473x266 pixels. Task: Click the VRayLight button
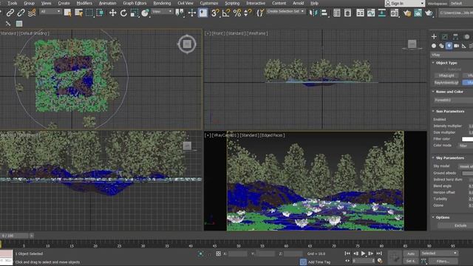446,75
